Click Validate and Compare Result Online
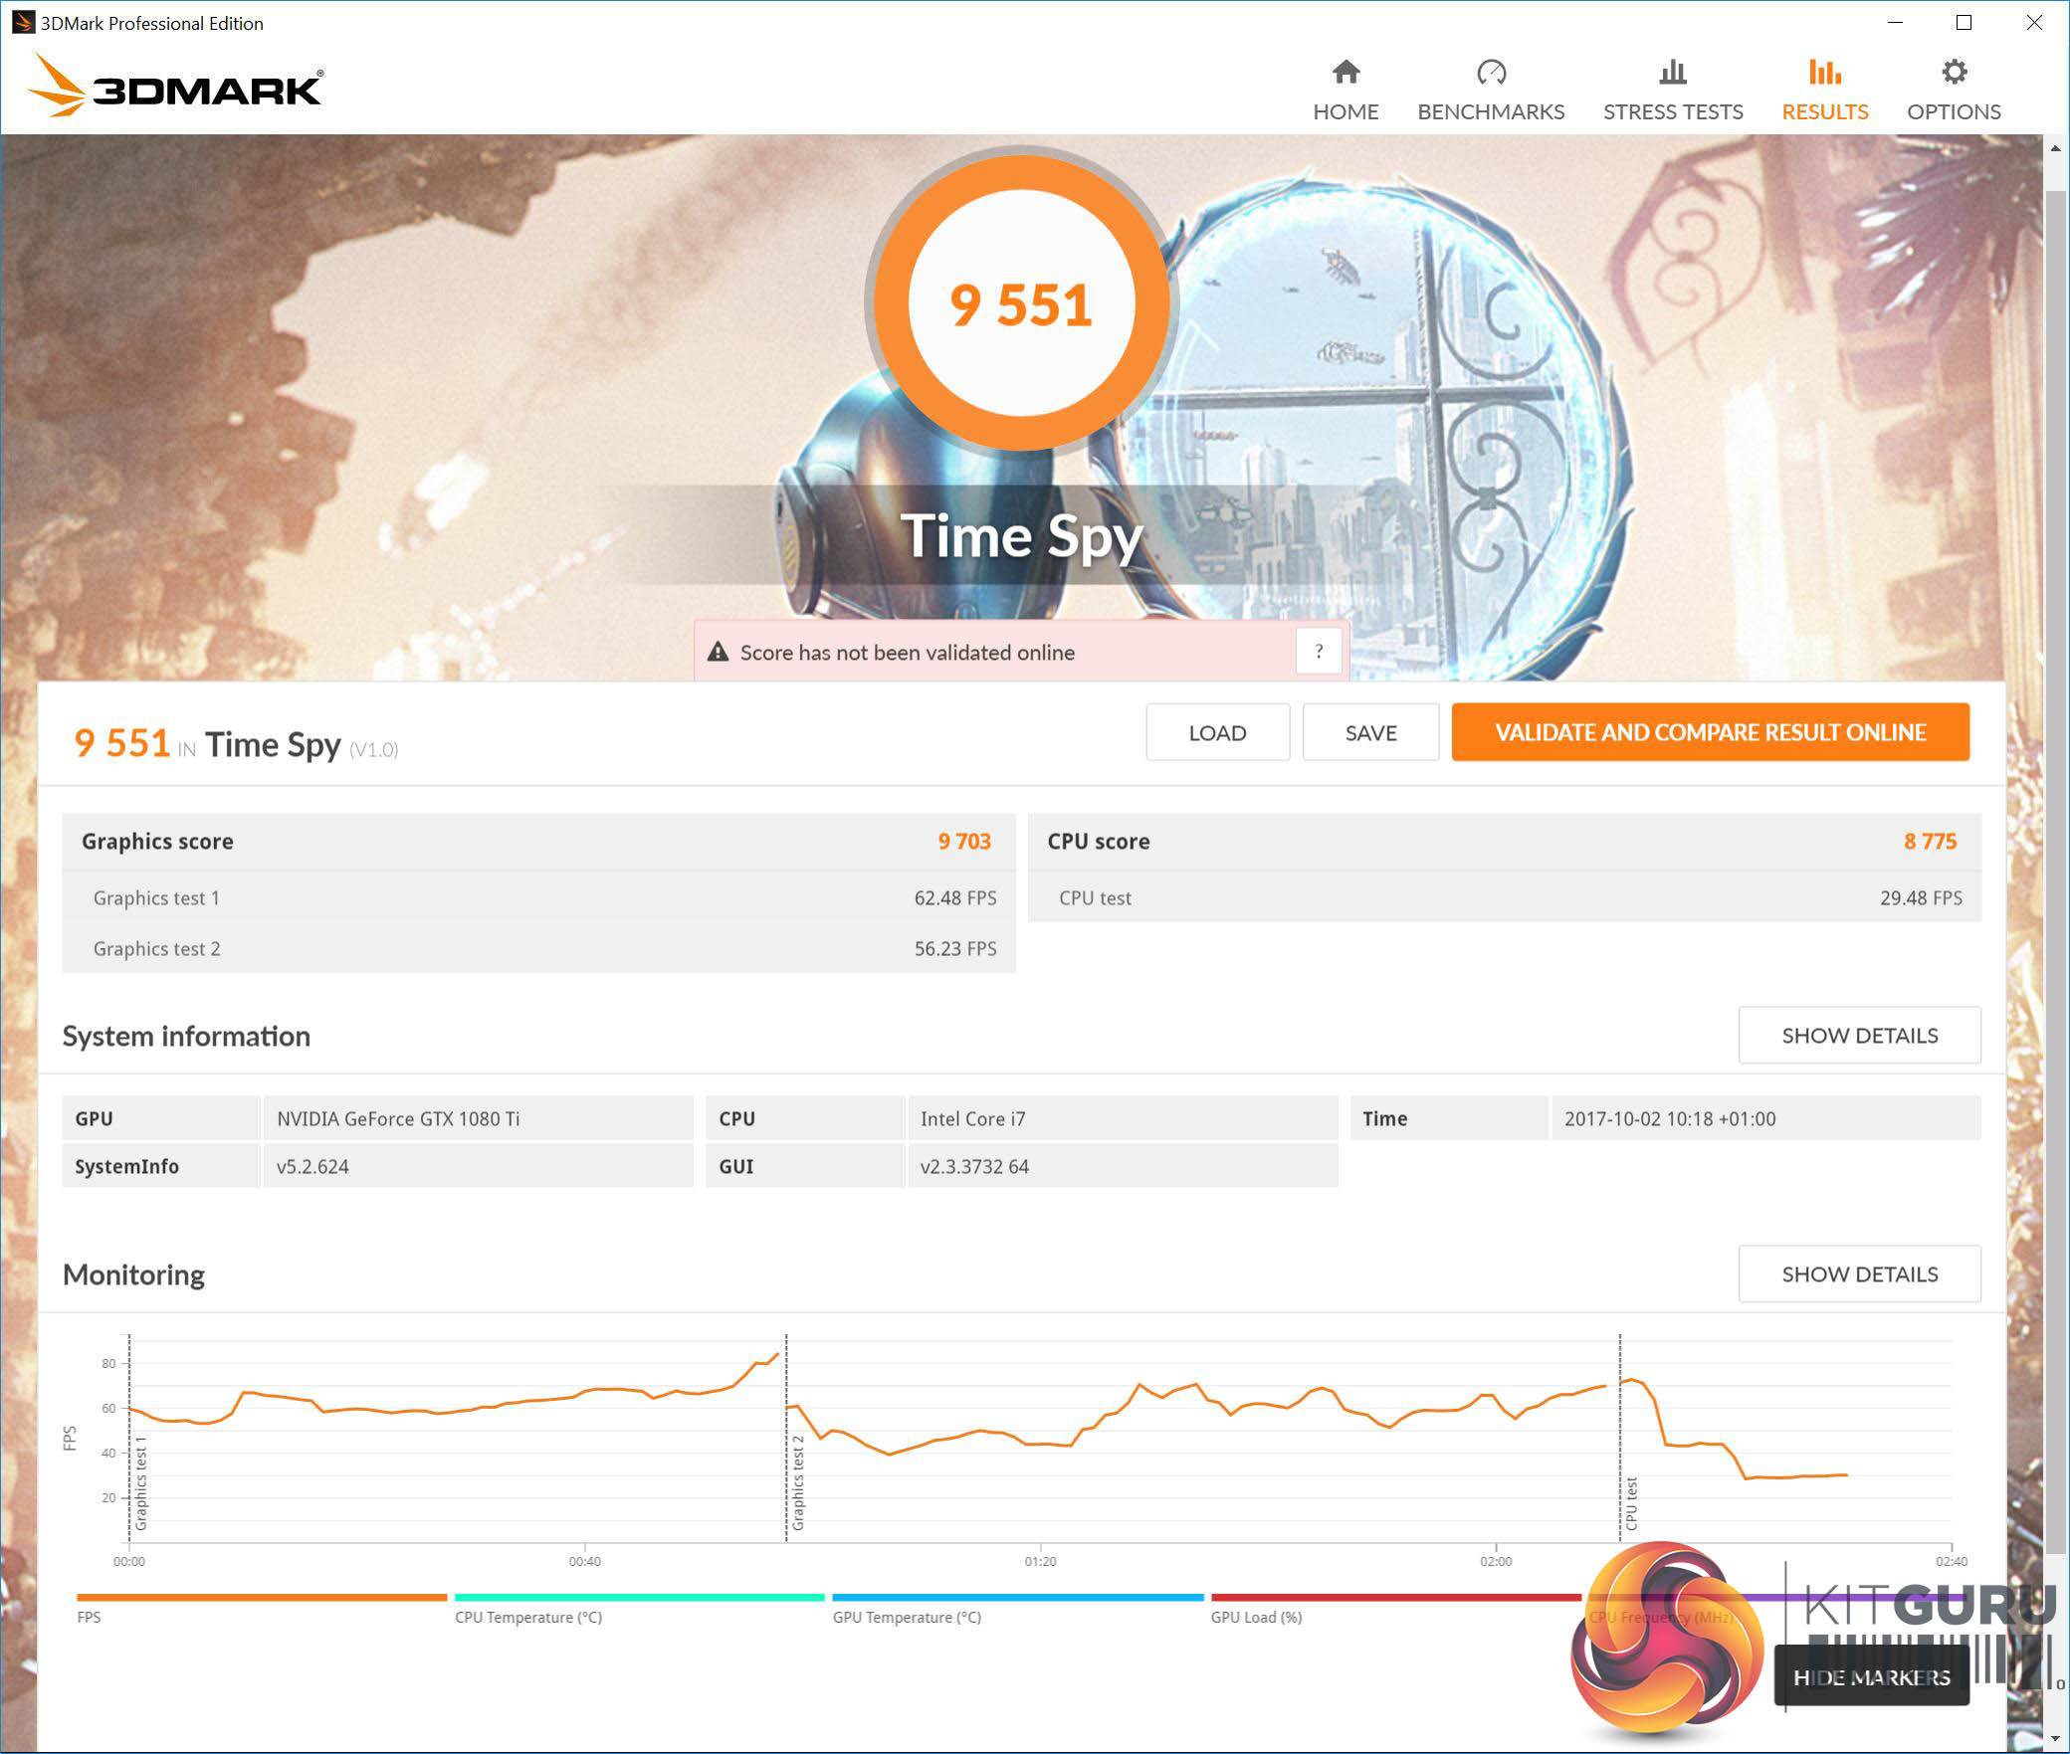 click(1709, 732)
